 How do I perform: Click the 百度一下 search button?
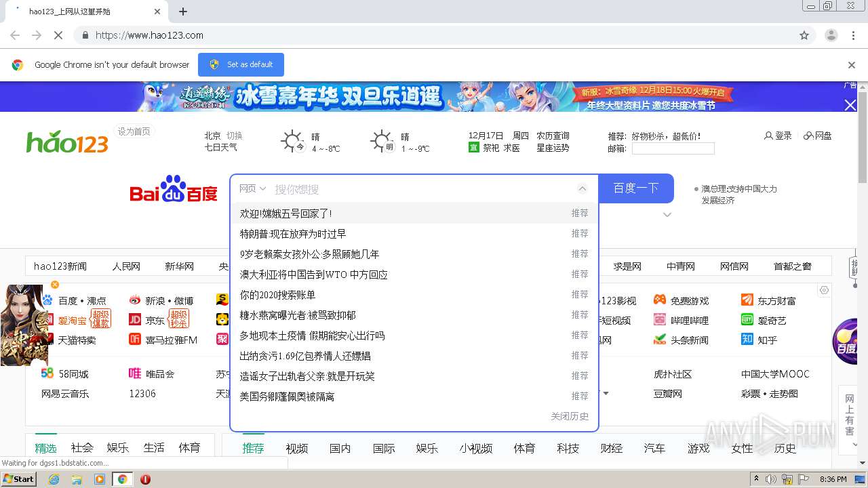point(636,188)
